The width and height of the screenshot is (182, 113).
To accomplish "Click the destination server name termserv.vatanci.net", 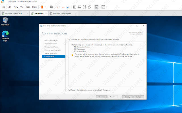I will [x=136, y=34].
